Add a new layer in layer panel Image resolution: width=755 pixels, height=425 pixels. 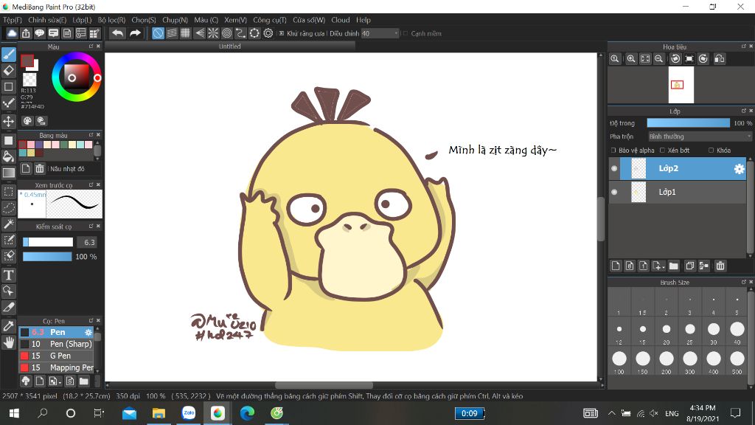click(x=616, y=266)
